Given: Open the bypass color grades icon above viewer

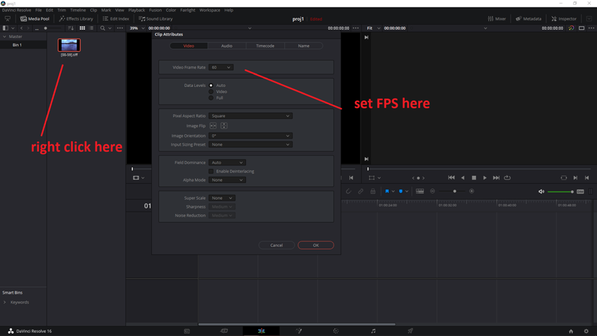Looking at the screenshot, I should point(571,28).
